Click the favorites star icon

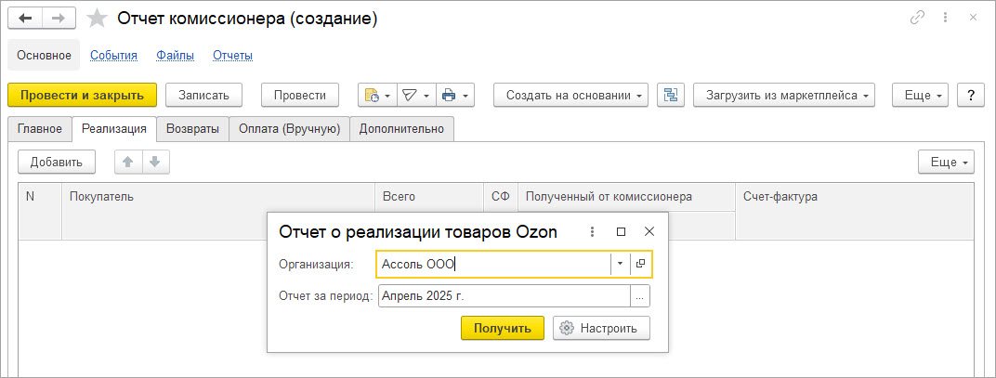click(x=96, y=19)
